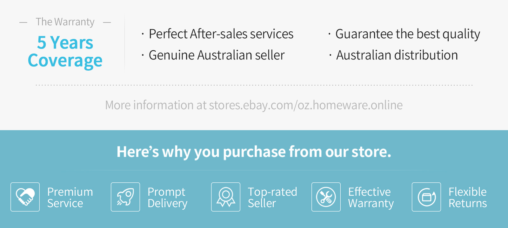Click the dotted divider line
Screen dimensions: 508x228
tap(254, 85)
